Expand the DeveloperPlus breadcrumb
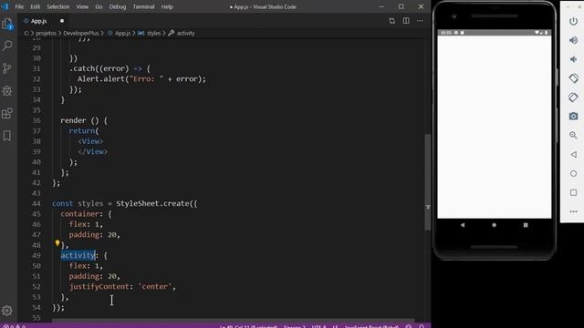The height and width of the screenshot is (328, 584). [81, 33]
